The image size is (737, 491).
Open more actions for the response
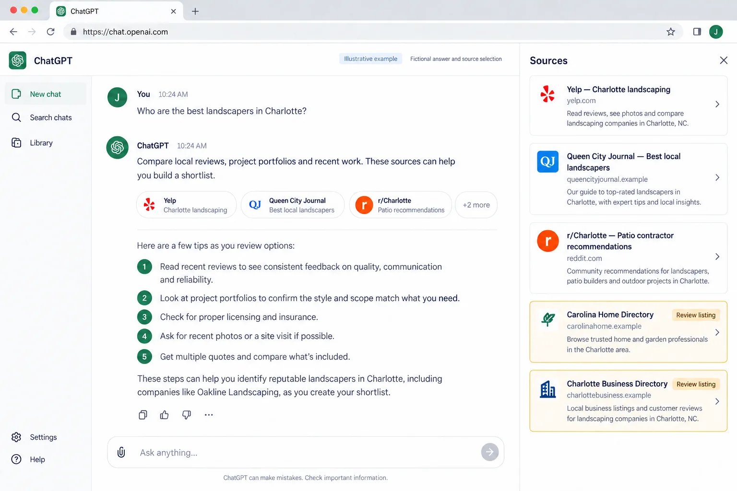click(209, 415)
